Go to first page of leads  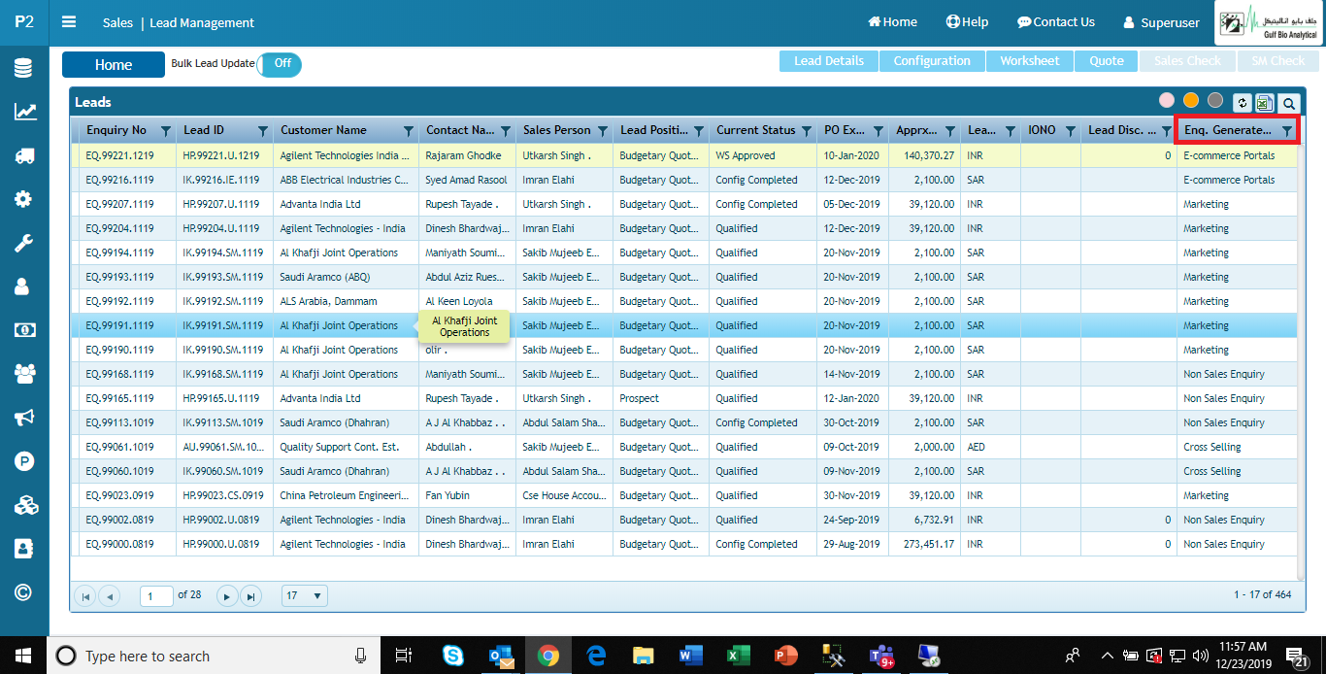(84, 596)
